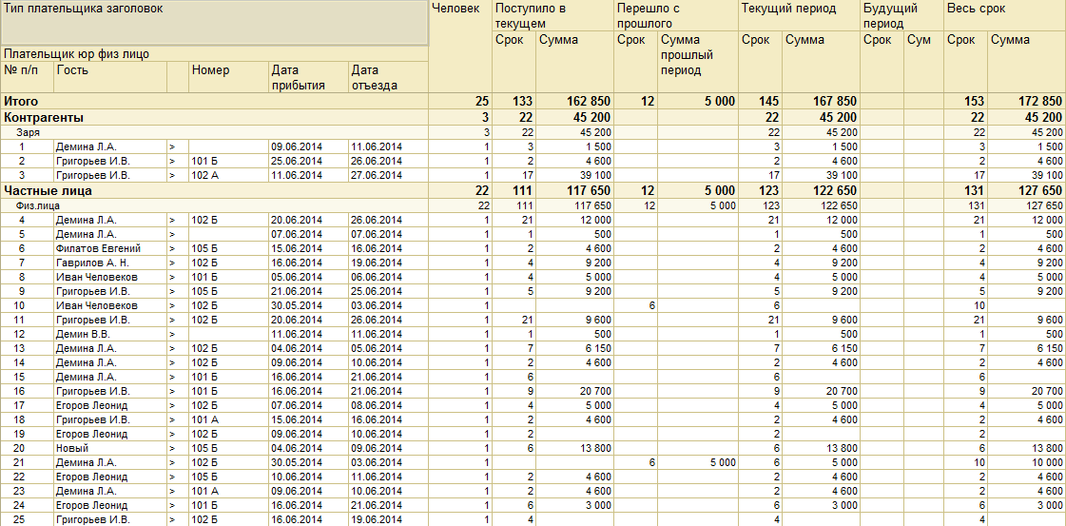Click the total 'Срок' value '145'
The image size is (1066, 526).
pos(760,101)
